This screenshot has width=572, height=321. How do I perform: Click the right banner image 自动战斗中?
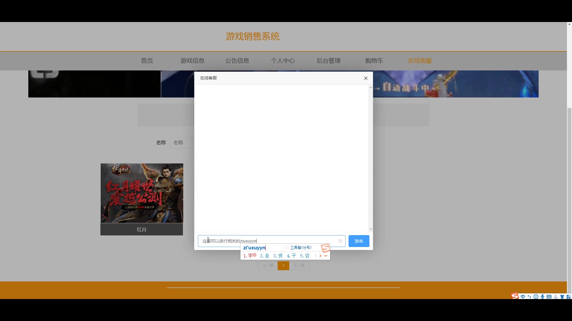456,84
